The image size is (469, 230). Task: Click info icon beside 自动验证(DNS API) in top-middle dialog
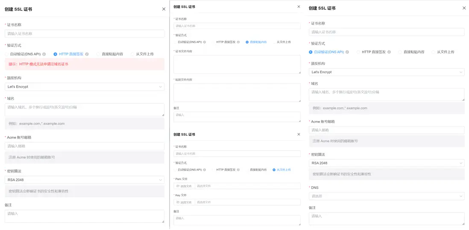(205, 42)
